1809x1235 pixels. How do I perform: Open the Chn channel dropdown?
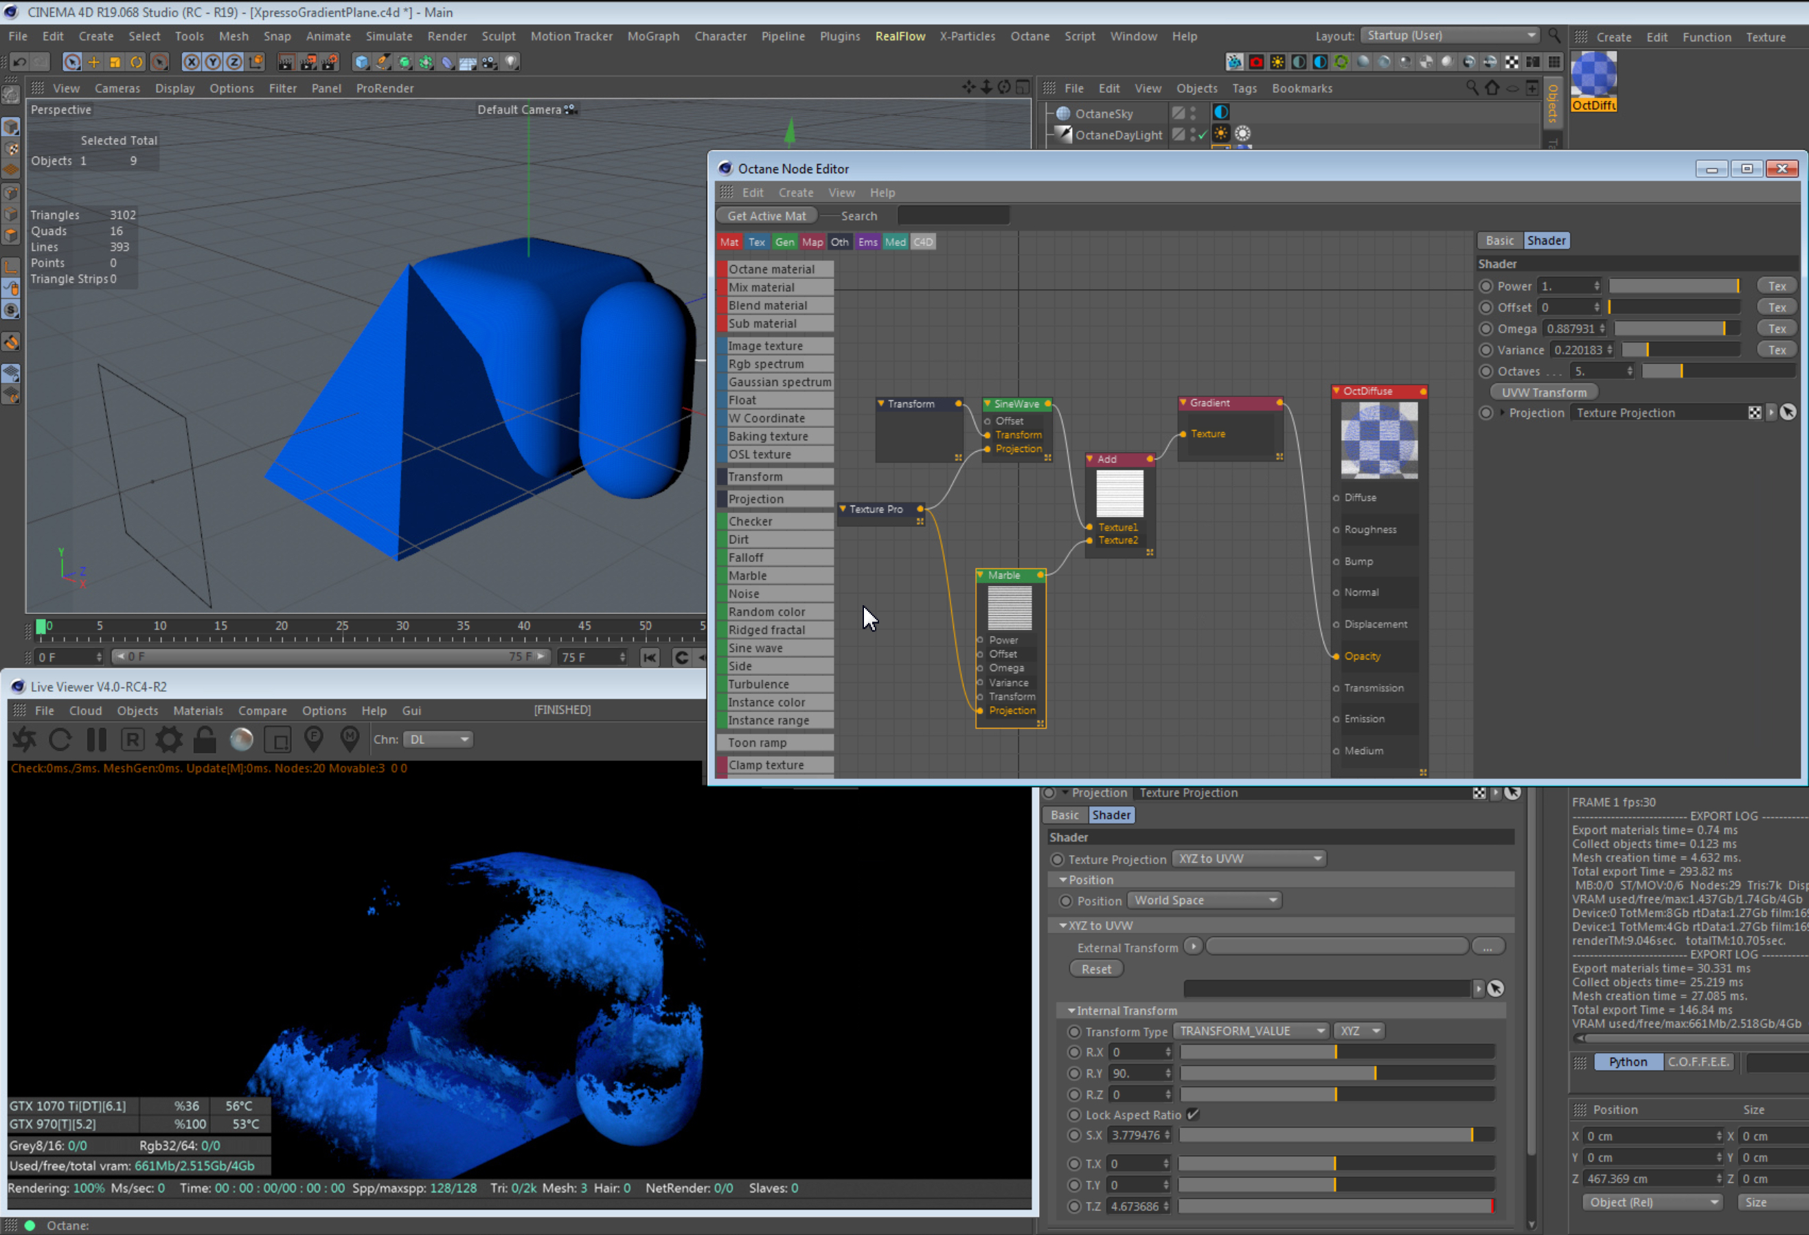click(437, 739)
